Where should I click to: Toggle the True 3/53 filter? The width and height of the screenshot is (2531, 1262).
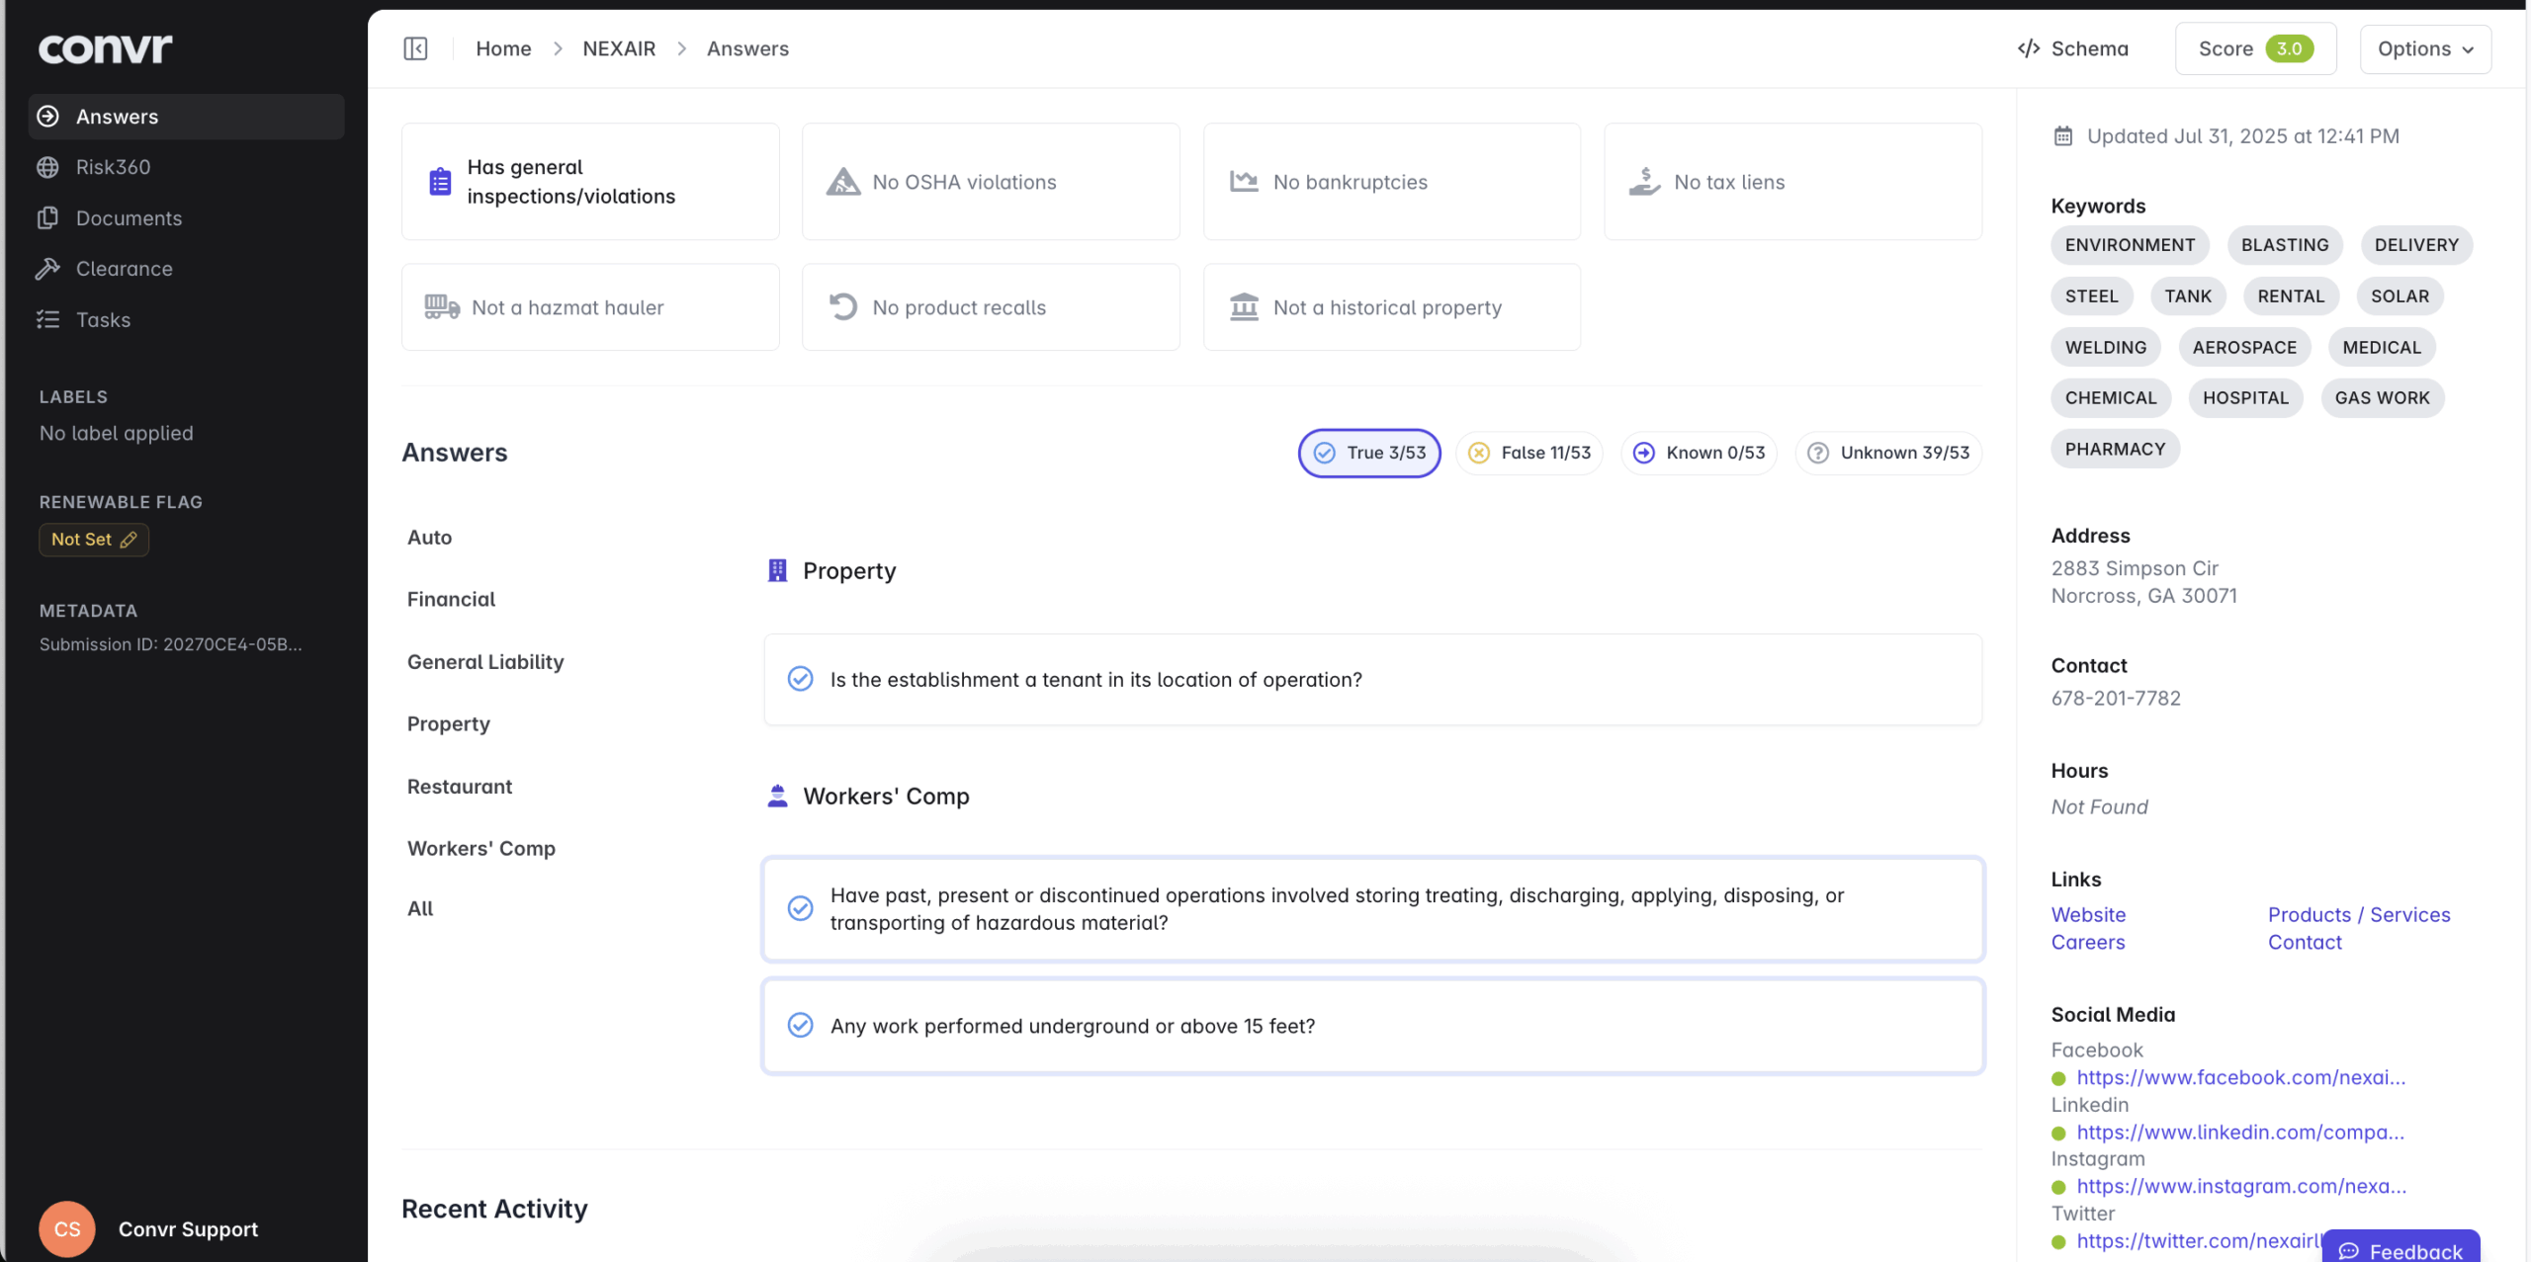pos(1369,453)
